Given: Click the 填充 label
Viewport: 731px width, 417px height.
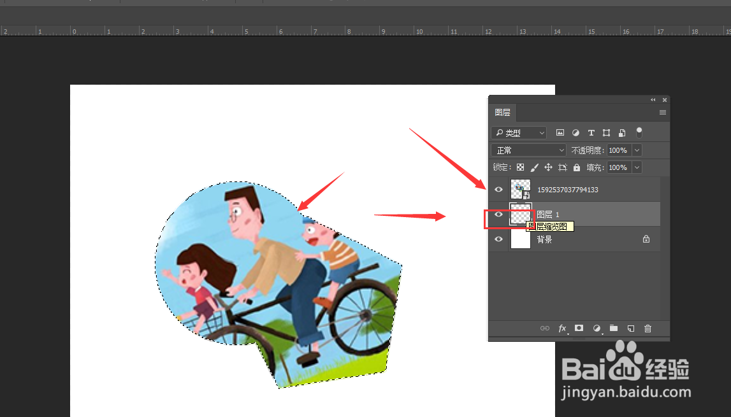Looking at the screenshot, I should click(595, 167).
